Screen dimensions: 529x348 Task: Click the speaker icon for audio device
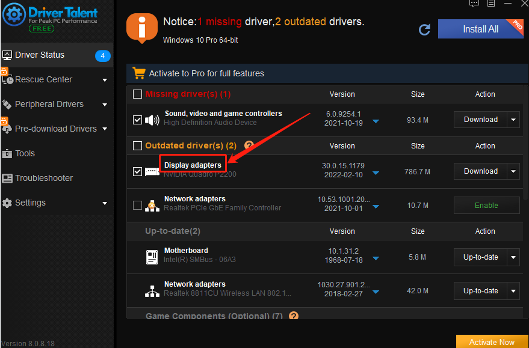tap(152, 120)
